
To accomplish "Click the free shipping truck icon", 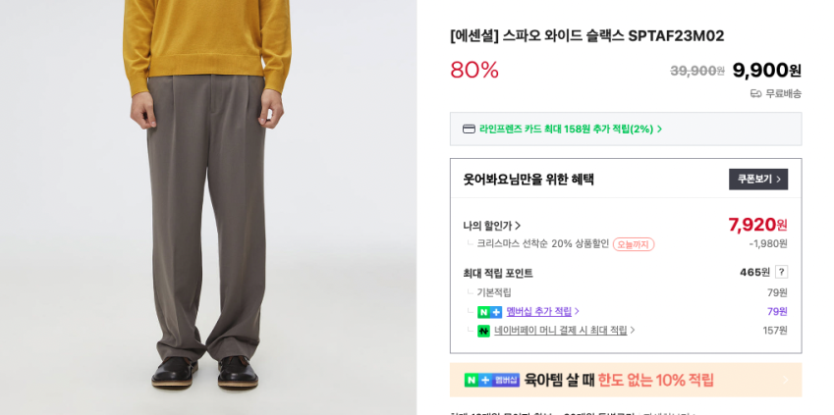I will point(755,94).
